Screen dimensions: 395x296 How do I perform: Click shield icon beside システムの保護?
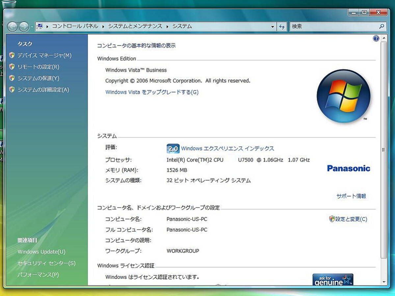click(x=12, y=78)
